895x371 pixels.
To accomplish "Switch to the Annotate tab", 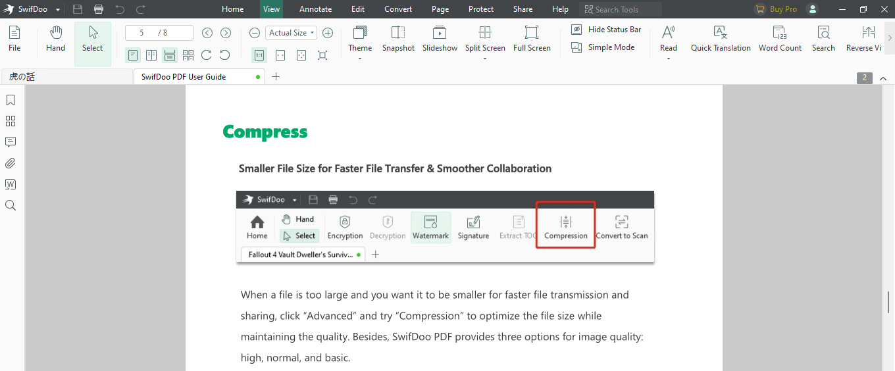I will pos(316,9).
